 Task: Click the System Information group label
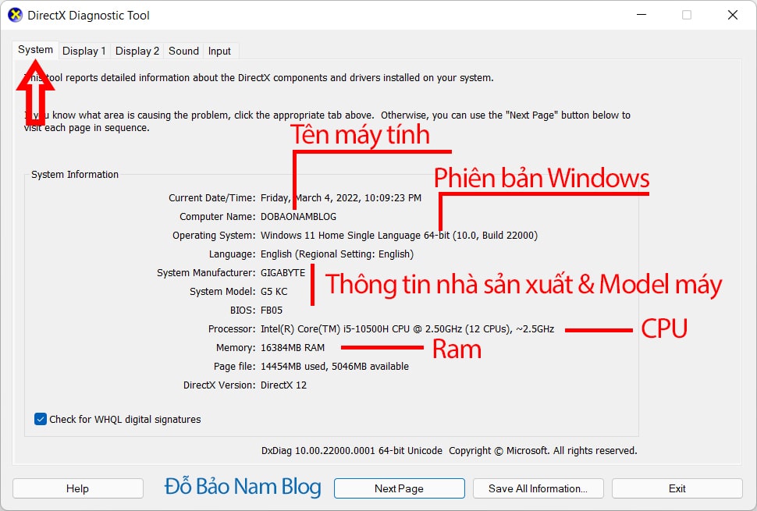75,175
